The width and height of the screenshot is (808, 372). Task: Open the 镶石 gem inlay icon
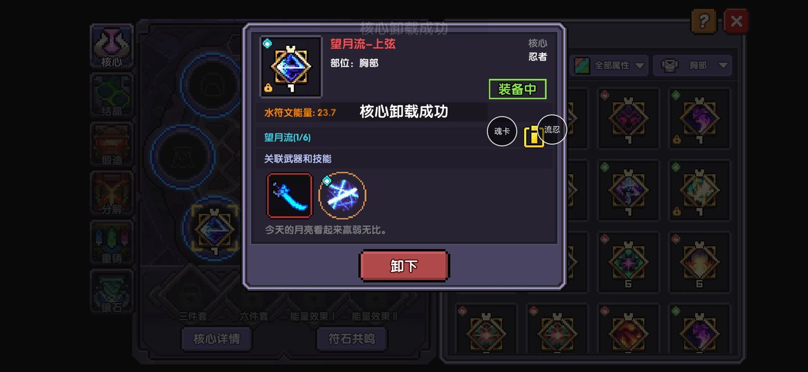click(111, 291)
